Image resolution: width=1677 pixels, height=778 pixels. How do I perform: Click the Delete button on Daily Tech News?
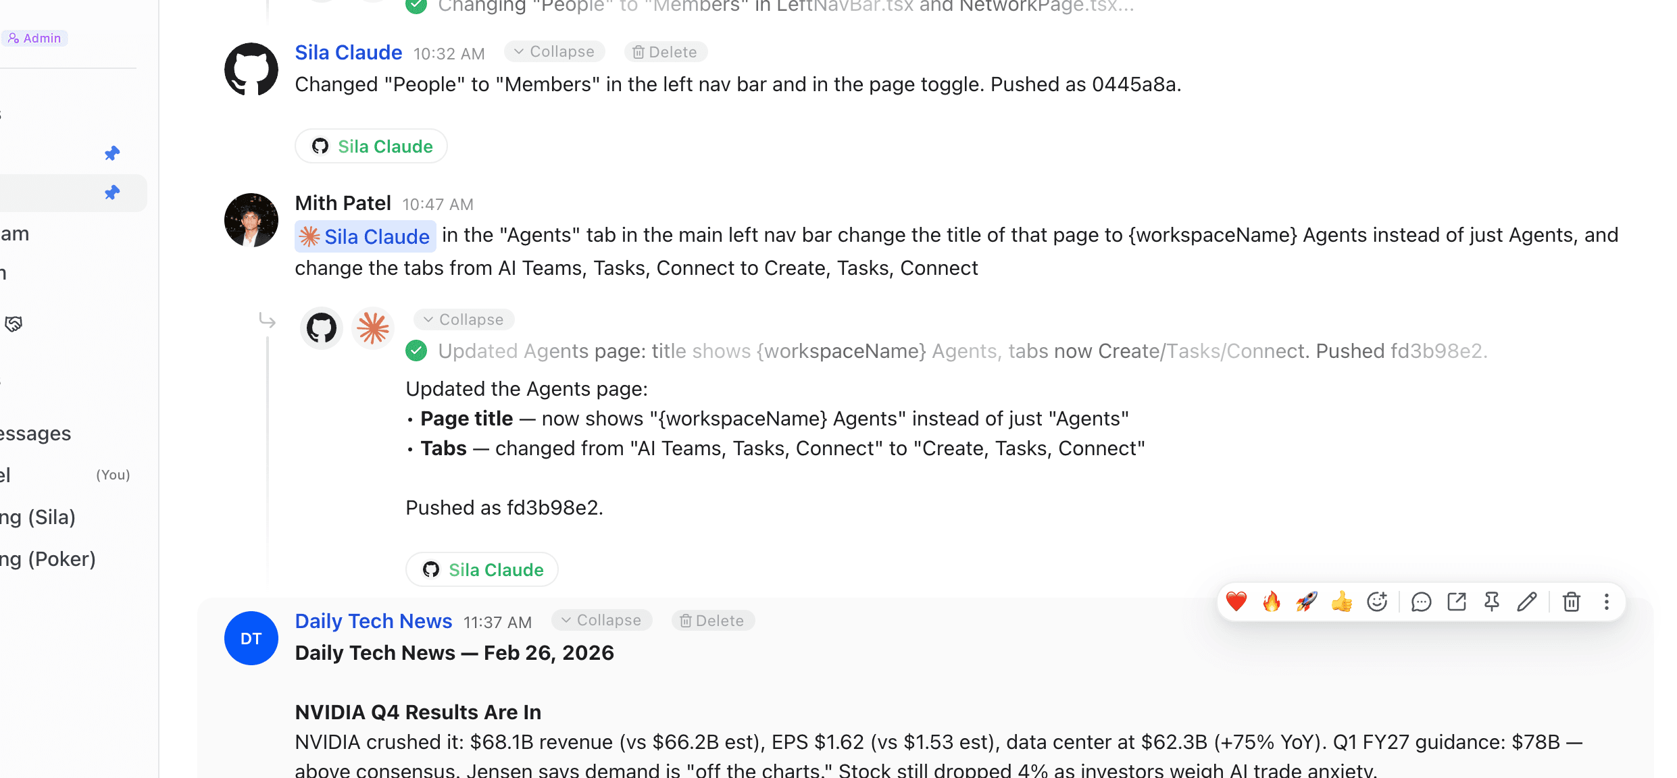click(x=713, y=621)
